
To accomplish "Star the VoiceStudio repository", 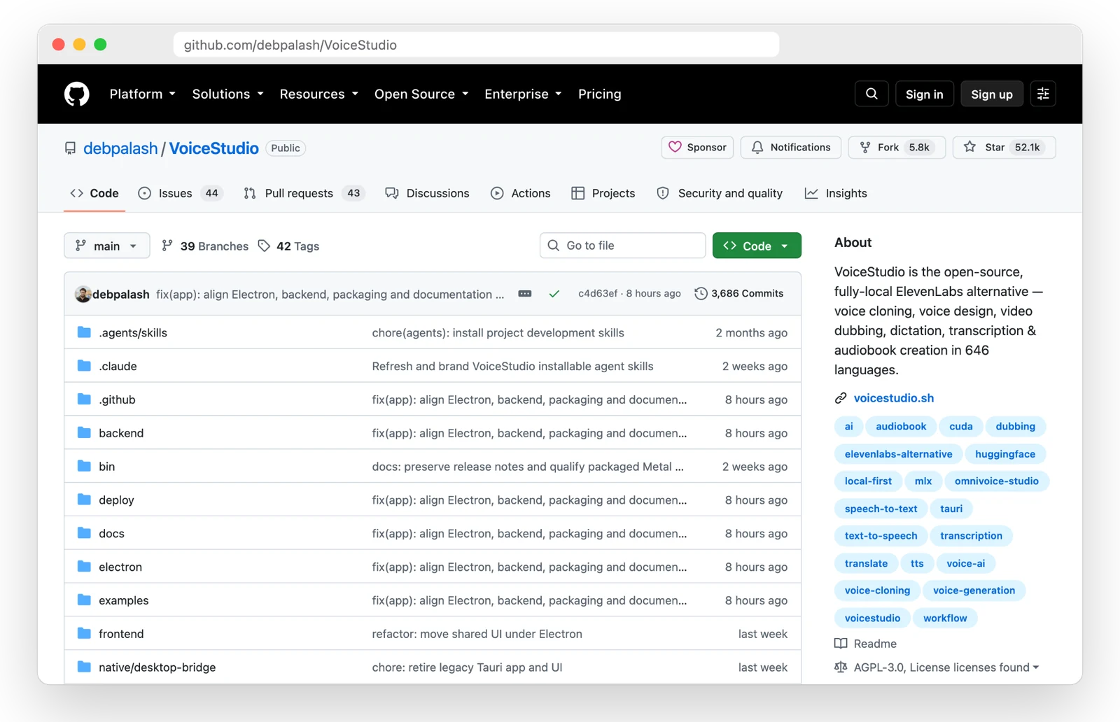I will click(1004, 148).
